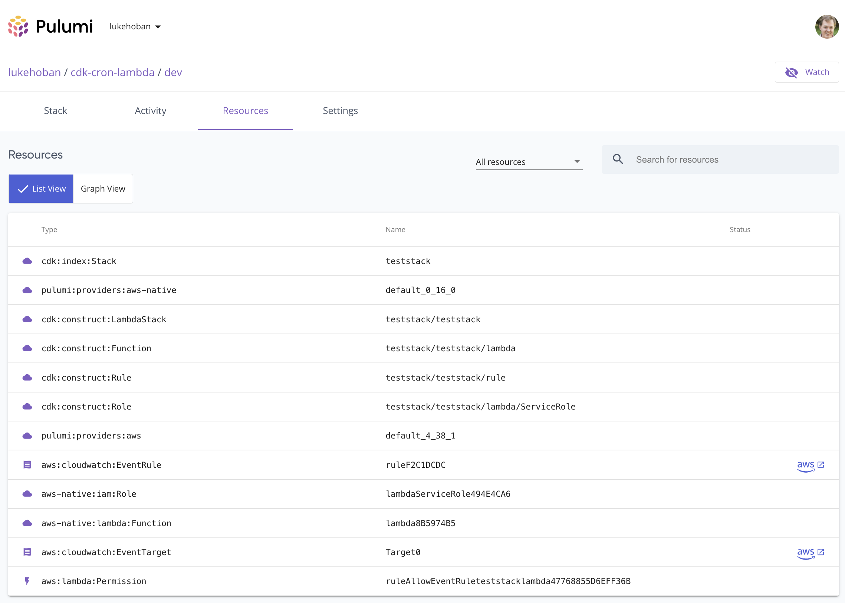Screen dimensions: 845x603
Task: Open the lukehoban organization dropdown
Action: [x=135, y=27]
